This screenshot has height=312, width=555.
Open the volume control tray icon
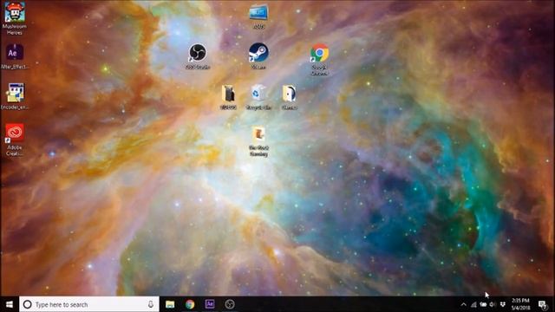[x=493, y=304]
